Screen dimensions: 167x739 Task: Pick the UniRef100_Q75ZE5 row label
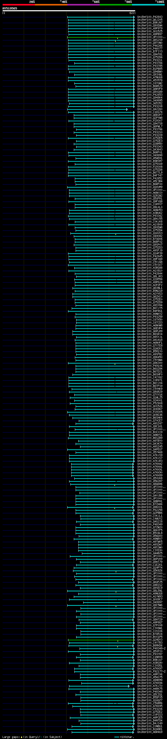point(150,138)
